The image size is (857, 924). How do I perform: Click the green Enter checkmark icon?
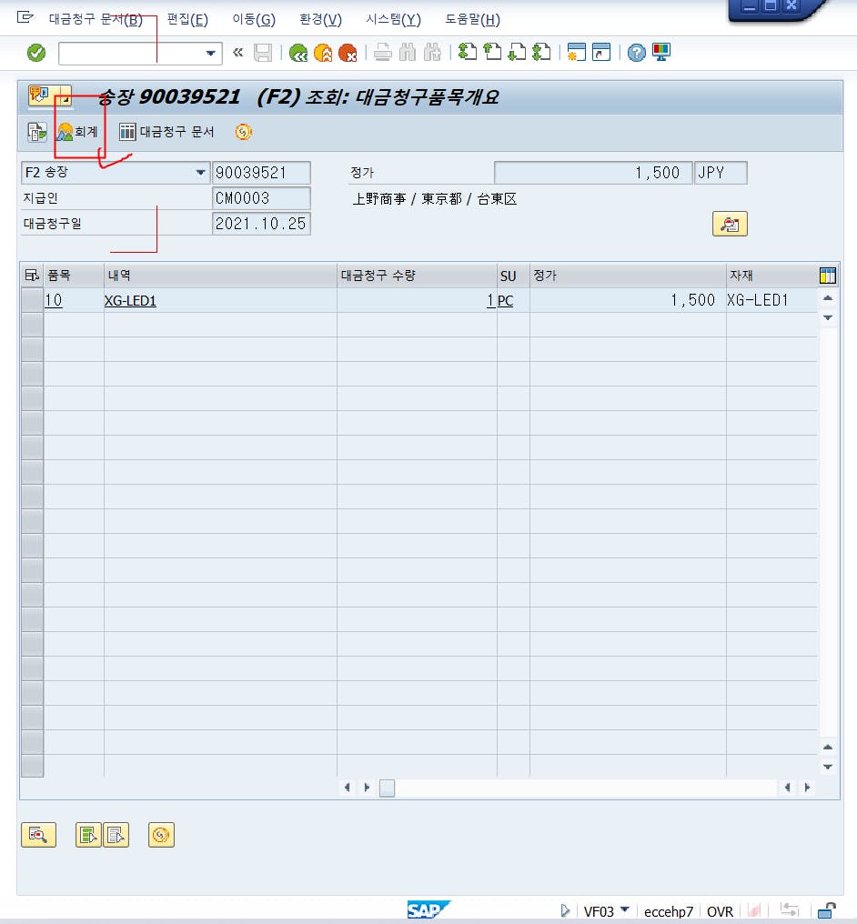(x=36, y=53)
